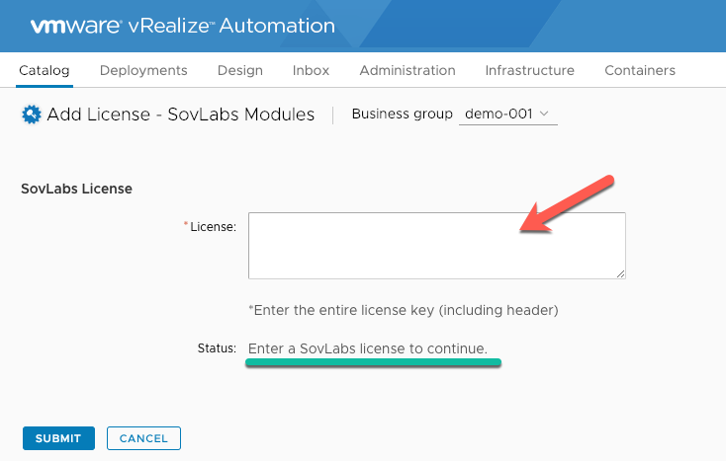Click the blue gear icon beside Add License
This screenshot has width=726, height=461.
(x=32, y=115)
